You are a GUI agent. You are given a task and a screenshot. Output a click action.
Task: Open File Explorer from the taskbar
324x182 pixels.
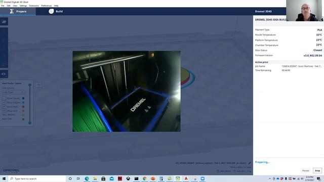[95, 178]
